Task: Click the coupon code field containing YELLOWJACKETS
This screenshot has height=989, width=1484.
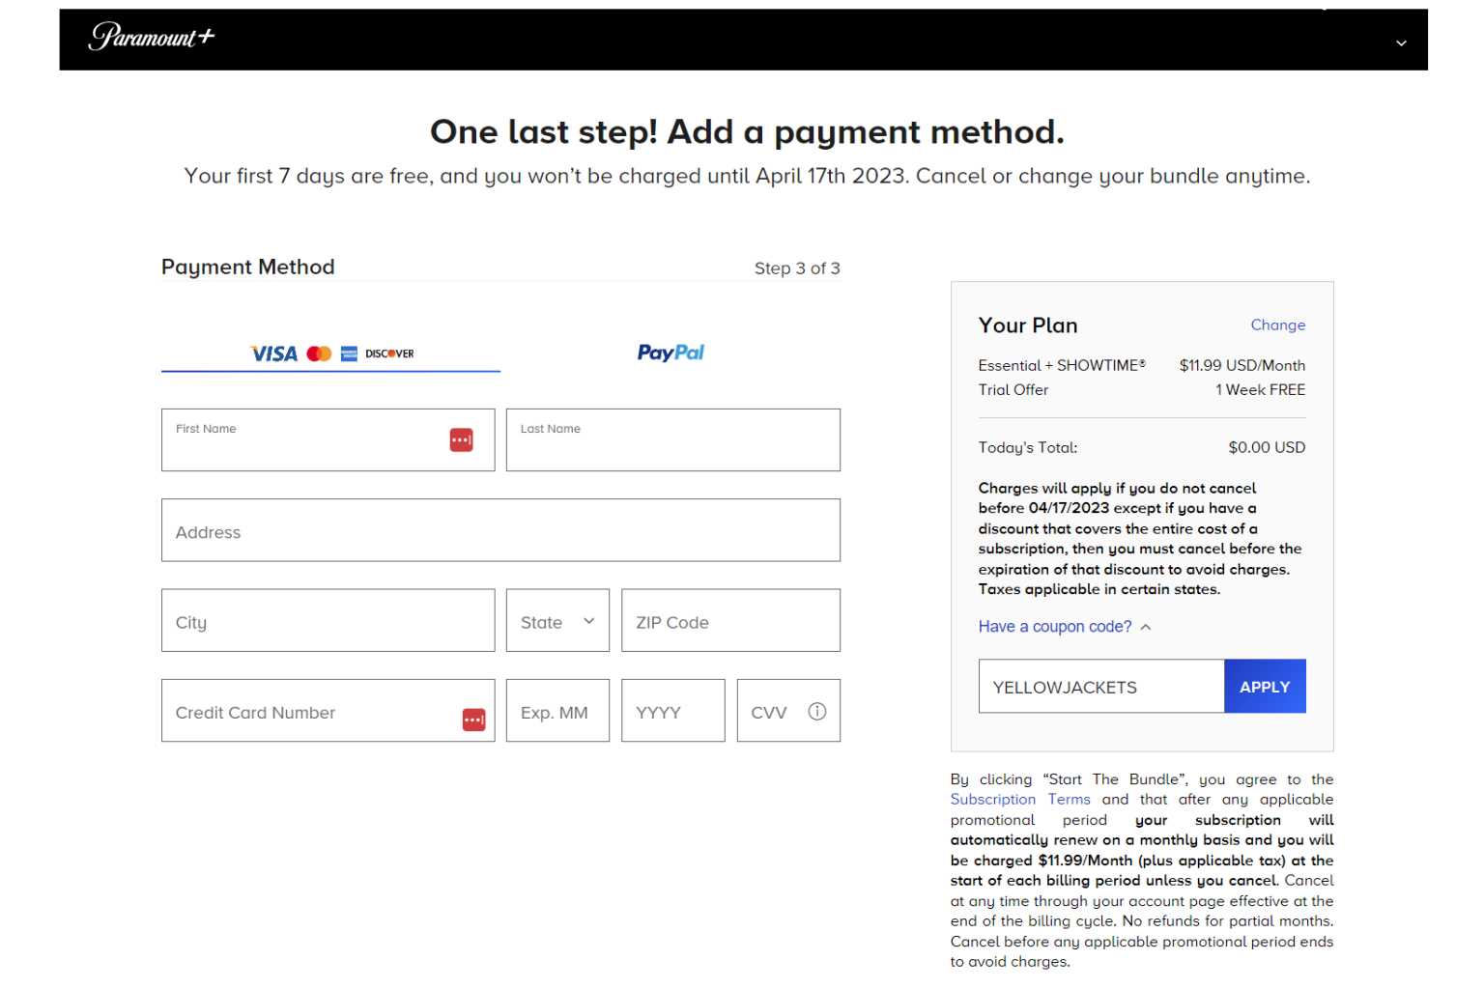Action: pyautogui.click(x=1100, y=687)
